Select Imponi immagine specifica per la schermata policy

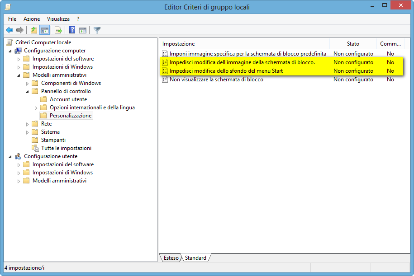pos(247,54)
